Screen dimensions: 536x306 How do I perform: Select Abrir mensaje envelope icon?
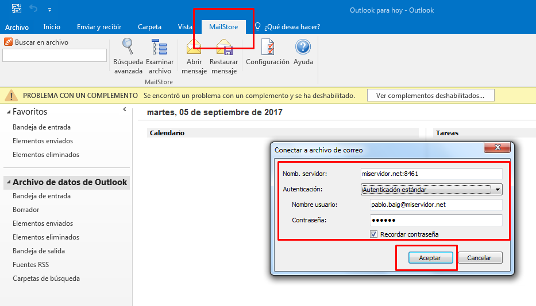[x=194, y=47]
